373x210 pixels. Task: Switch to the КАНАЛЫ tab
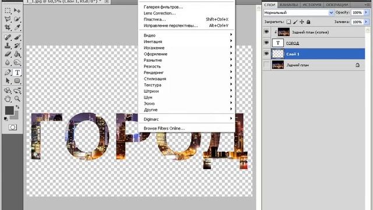click(x=288, y=5)
